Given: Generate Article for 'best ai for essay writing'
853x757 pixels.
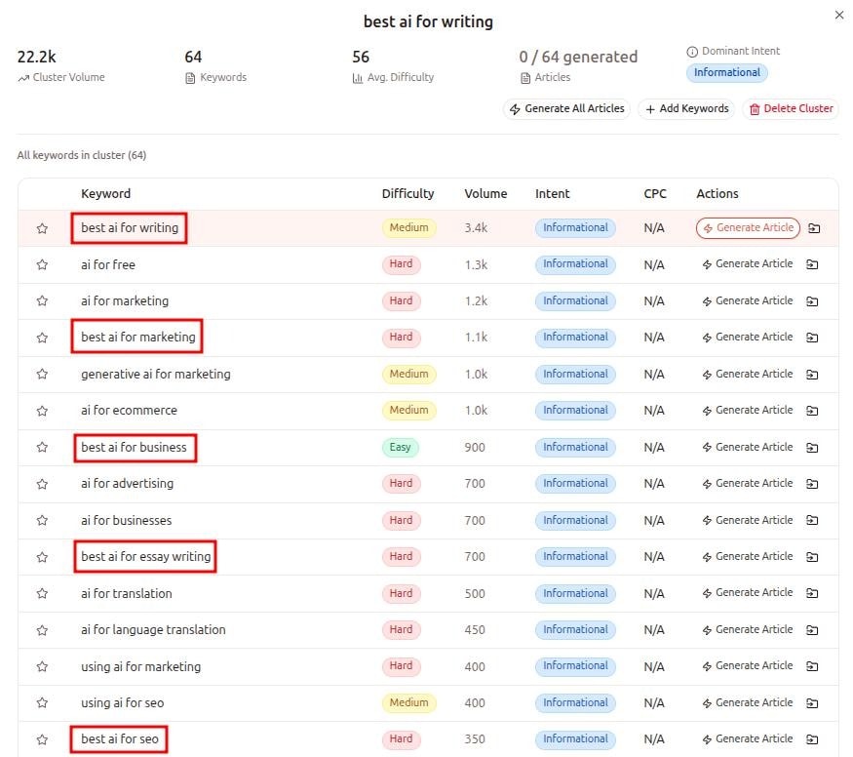Looking at the screenshot, I should point(748,557).
